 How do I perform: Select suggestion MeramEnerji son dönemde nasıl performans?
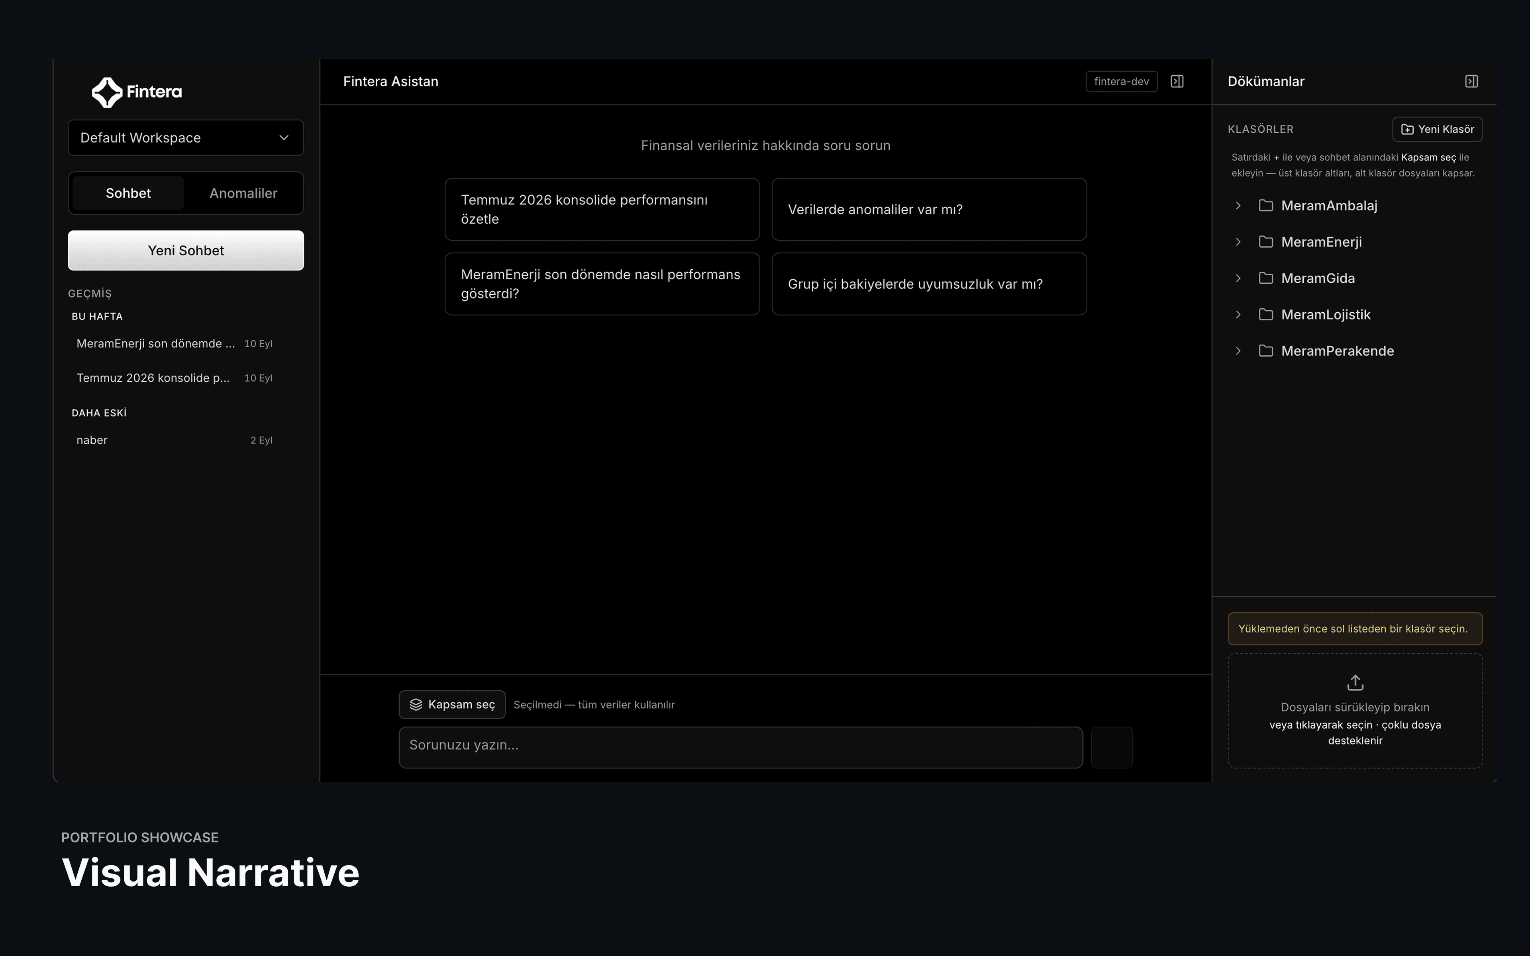click(x=602, y=284)
